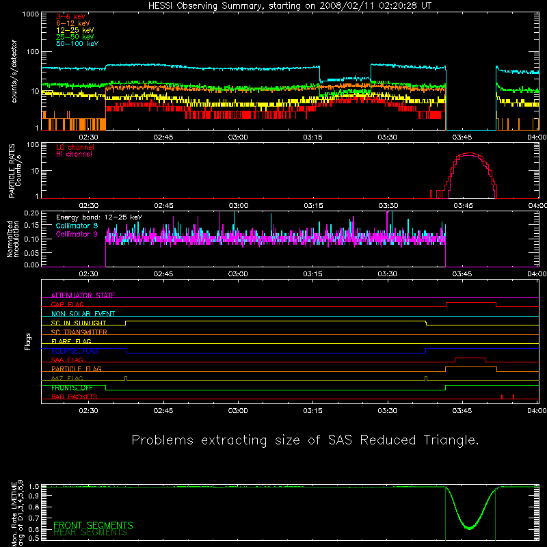Click the '0.05' modulation tick value
Screen dimensions: 547x547
31,252
